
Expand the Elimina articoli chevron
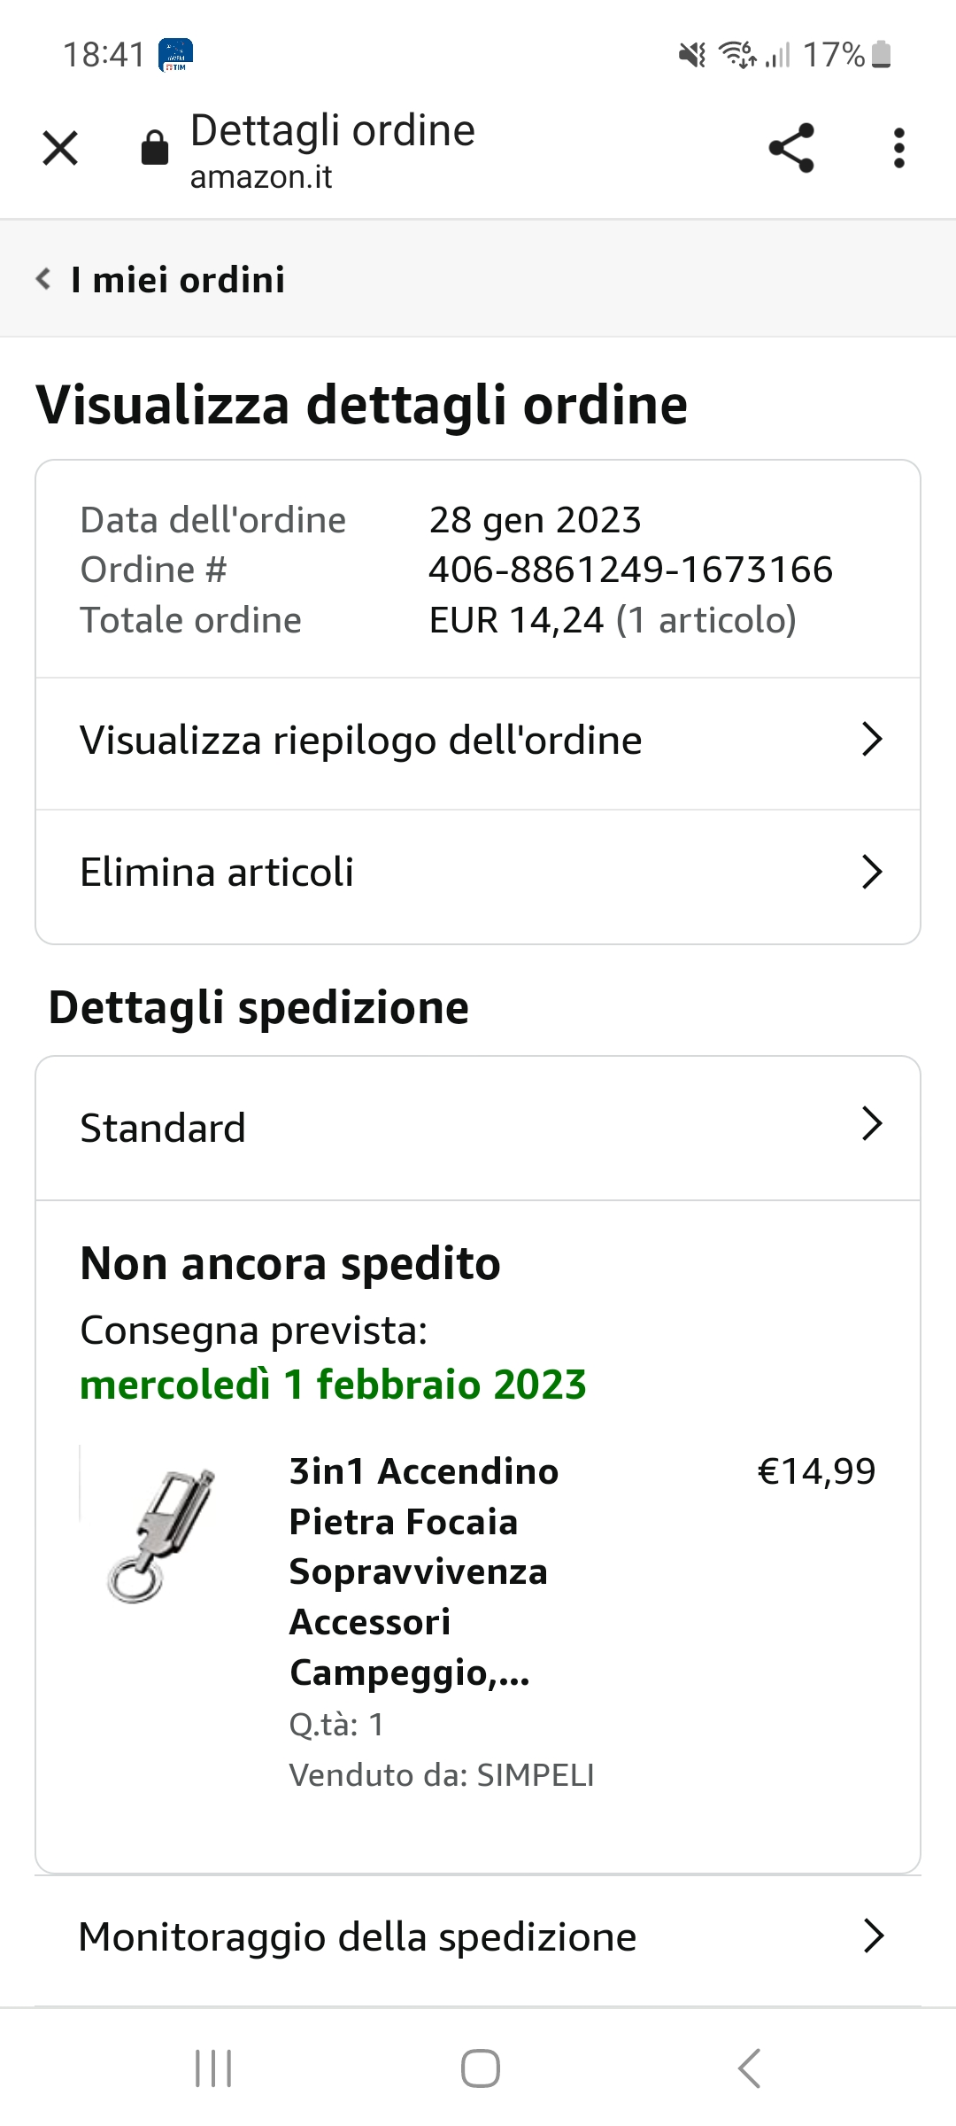(x=872, y=873)
